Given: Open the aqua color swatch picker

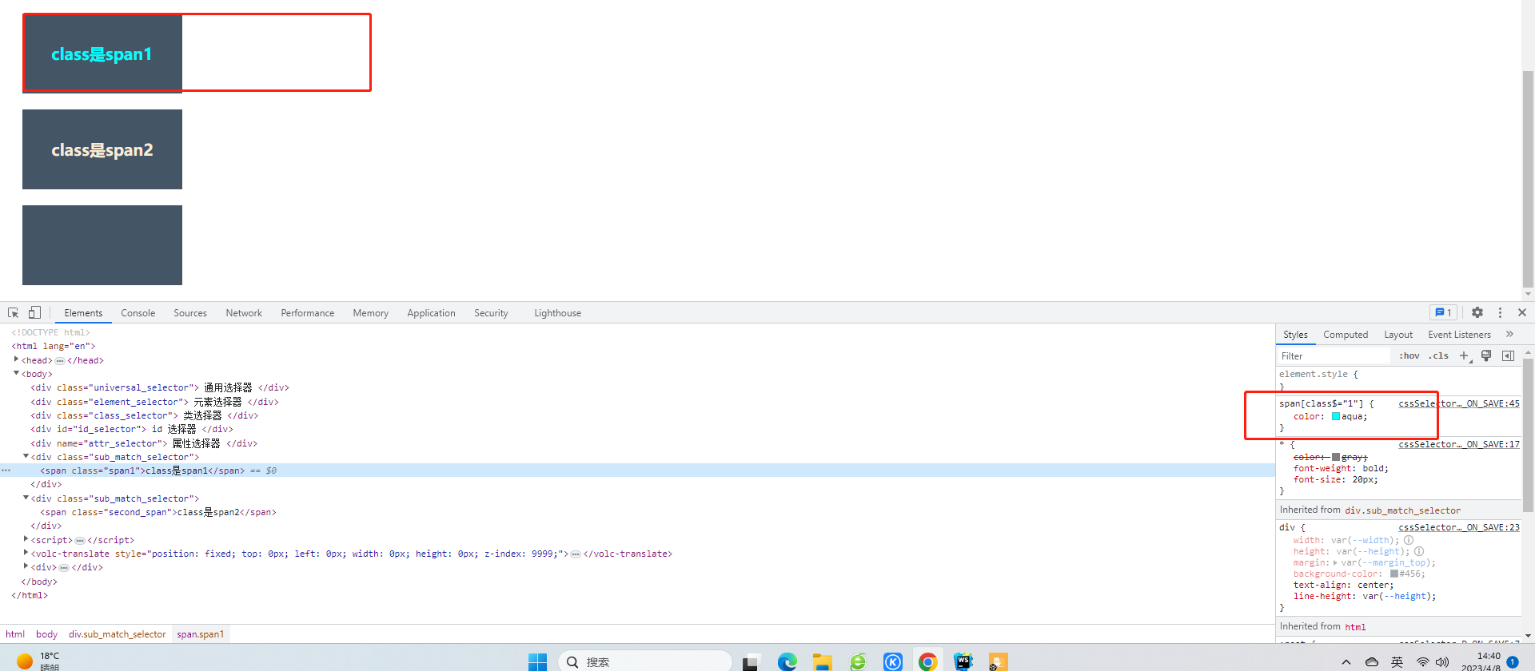Looking at the screenshot, I should coord(1336,416).
